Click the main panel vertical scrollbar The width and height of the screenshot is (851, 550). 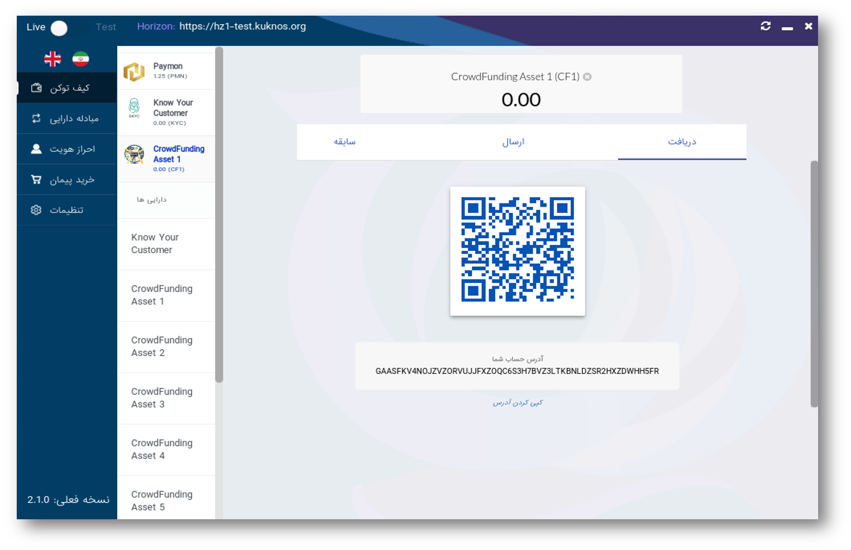pos(814,284)
